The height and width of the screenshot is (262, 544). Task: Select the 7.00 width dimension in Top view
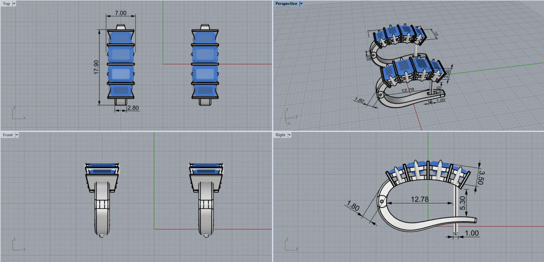[x=121, y=14]
